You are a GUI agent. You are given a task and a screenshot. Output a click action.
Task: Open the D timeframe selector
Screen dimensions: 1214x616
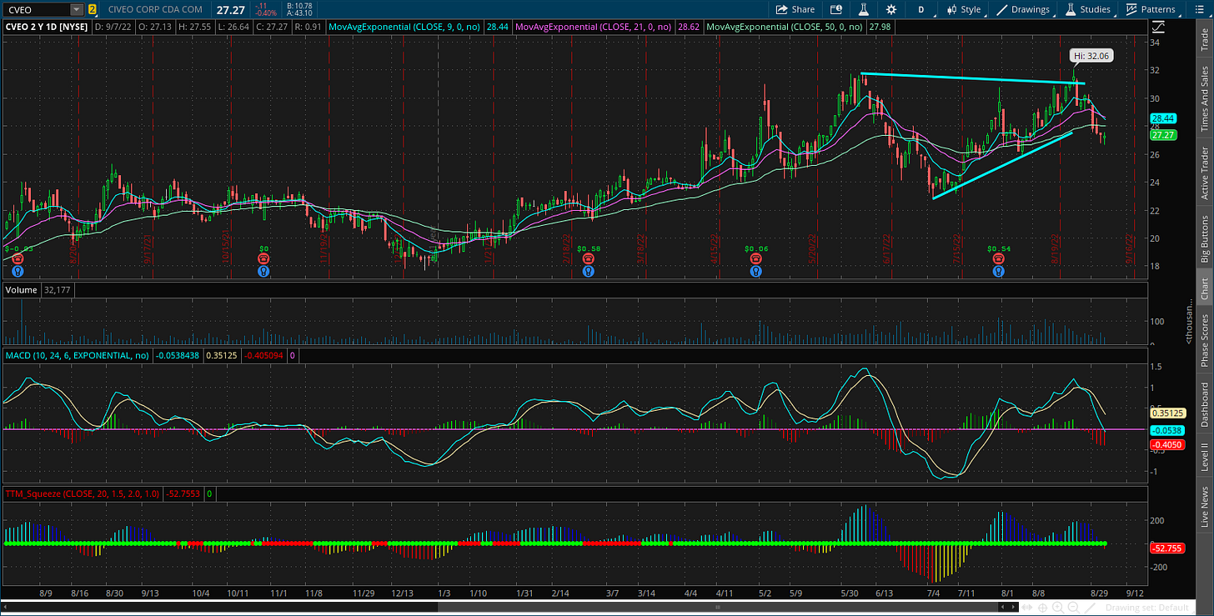coord(921,9)
